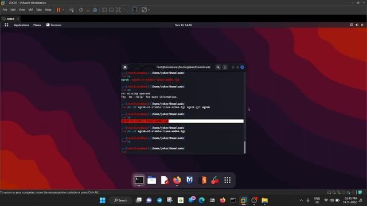367x206 pixels.
Task: Show hidden tray icons chevron
Action: (x=301, y=200)
